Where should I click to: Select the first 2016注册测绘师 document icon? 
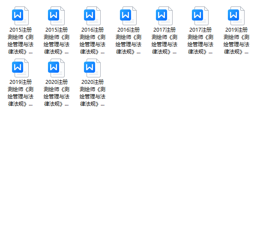[x=92, y=16]
